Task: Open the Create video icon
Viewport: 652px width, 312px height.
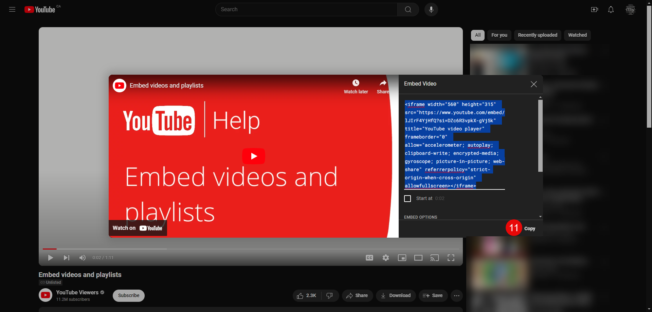Action: tap(595, 10)
